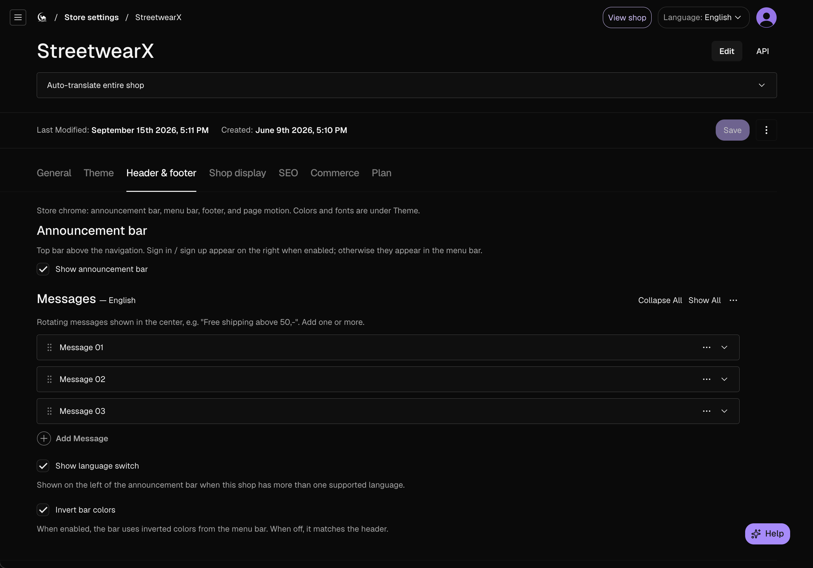Switch to the Theme tab
Viewport: 813px width, 568px height.
98,173
